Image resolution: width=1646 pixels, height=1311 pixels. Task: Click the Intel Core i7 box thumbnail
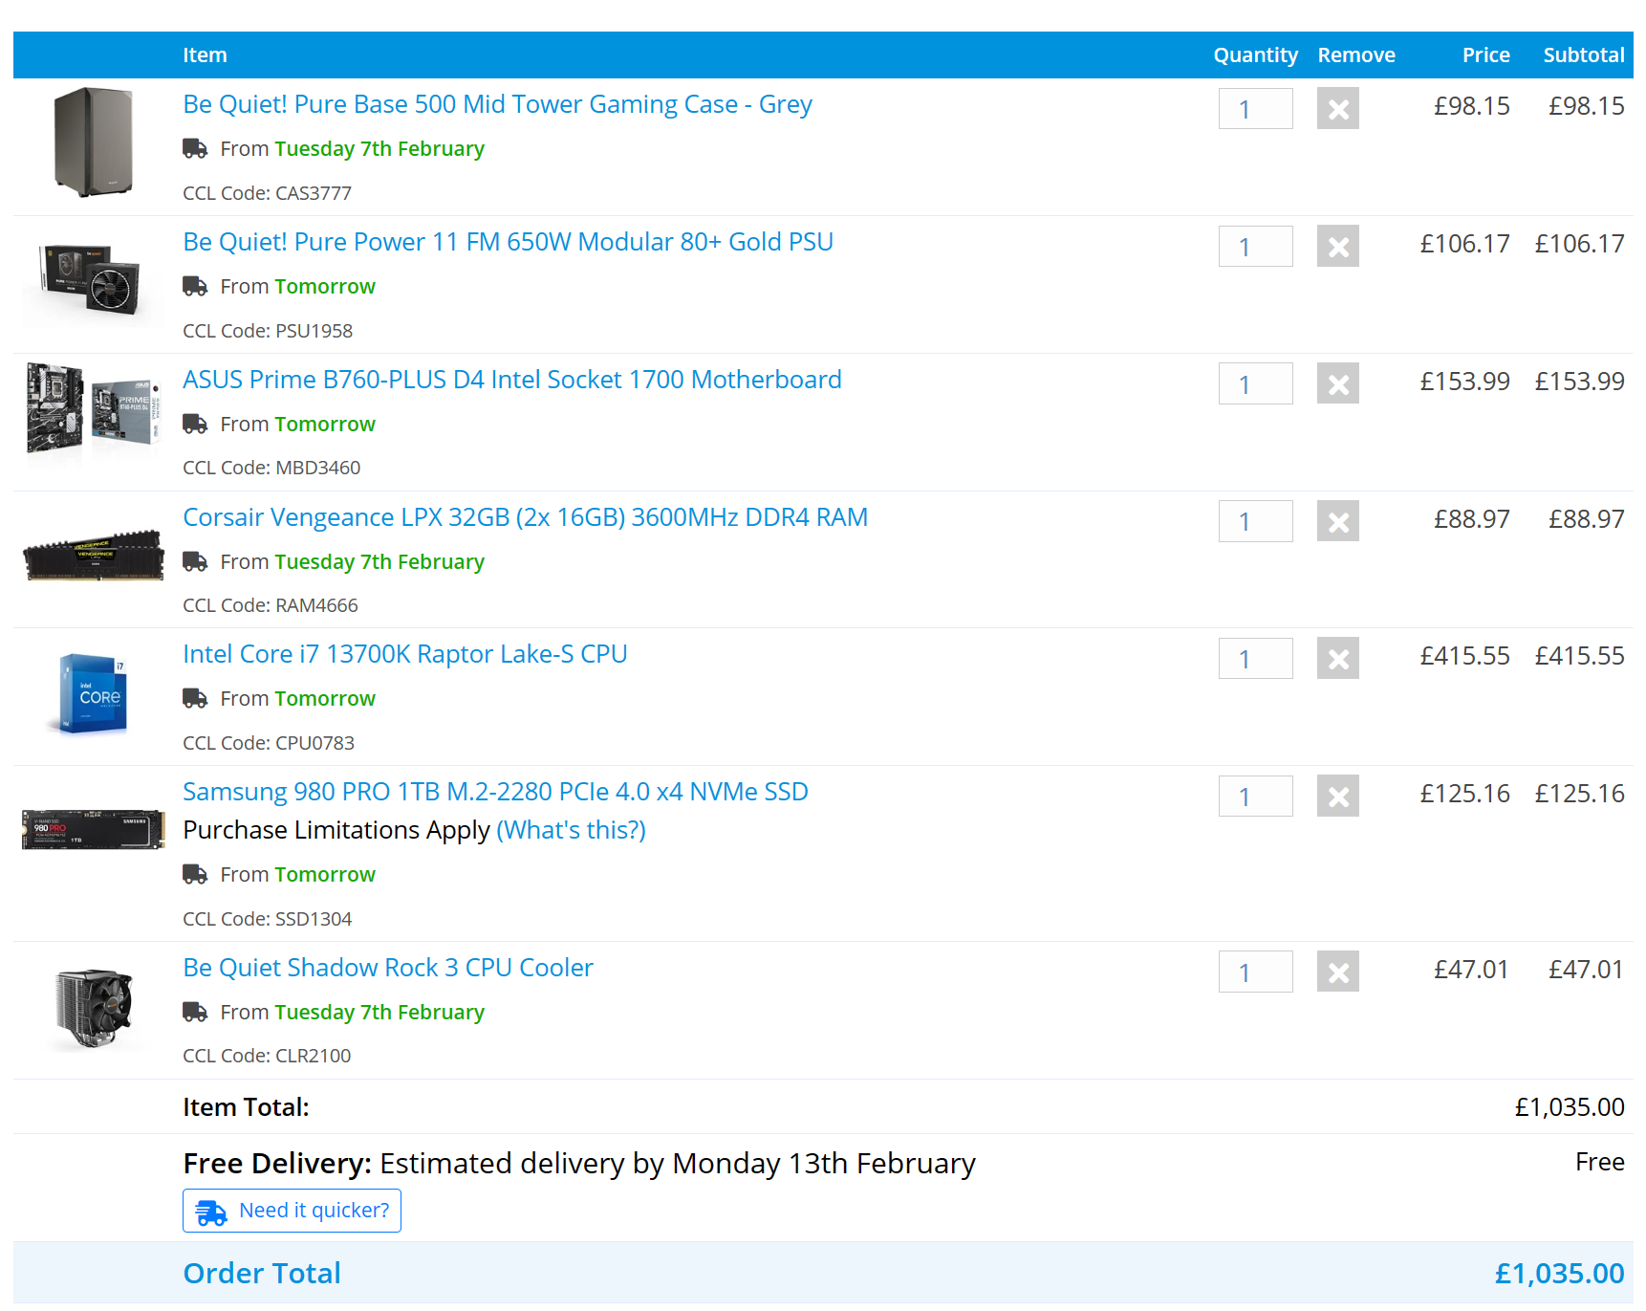pos(93,693)
